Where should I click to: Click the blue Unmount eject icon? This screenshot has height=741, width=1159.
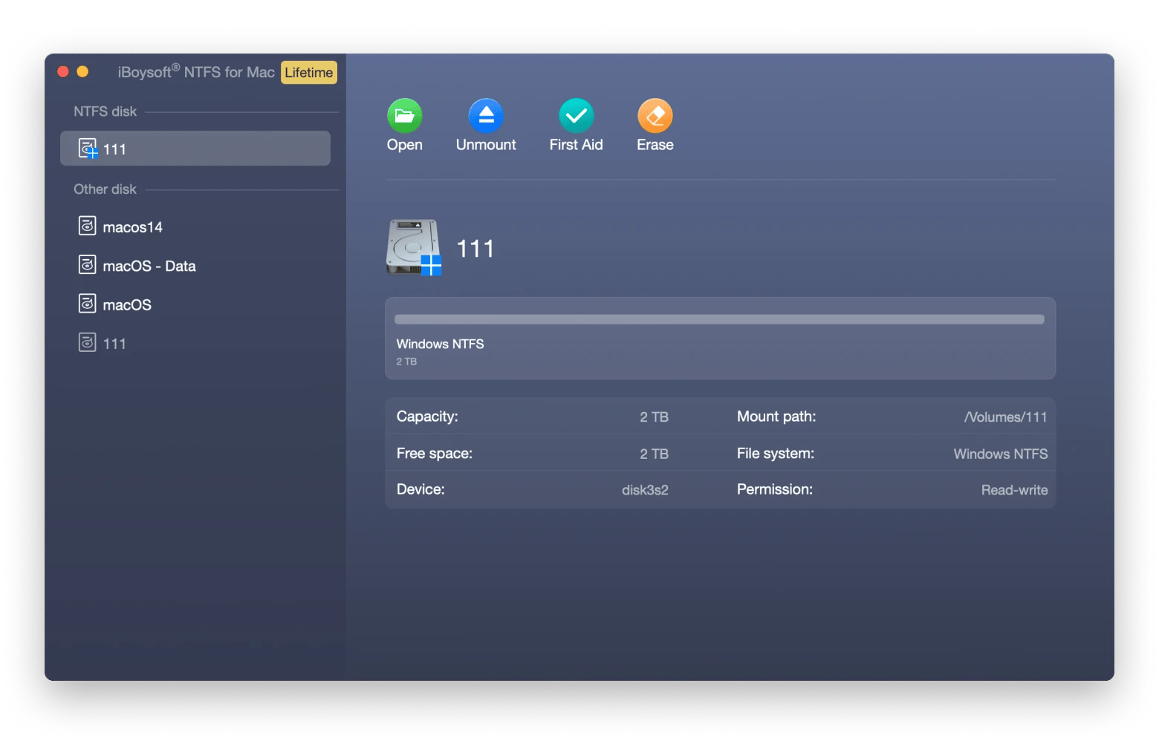(x=486, y=116)
